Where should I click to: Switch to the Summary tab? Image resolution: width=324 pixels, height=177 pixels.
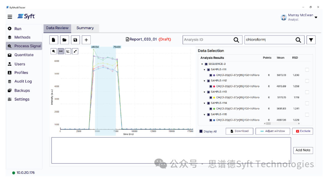[85, 28]
